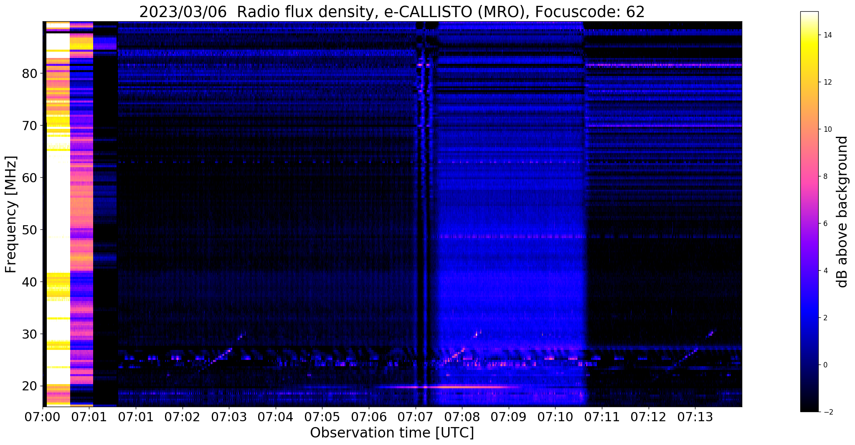Select the 60 MHz frequency tick label

point(30,178)
